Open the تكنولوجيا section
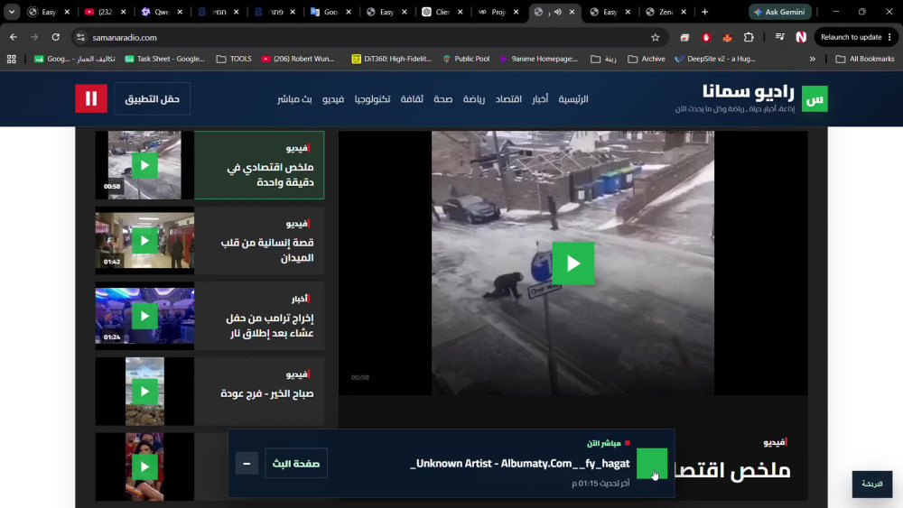This screenshot has height=508, width=903. tap(373, 99)
